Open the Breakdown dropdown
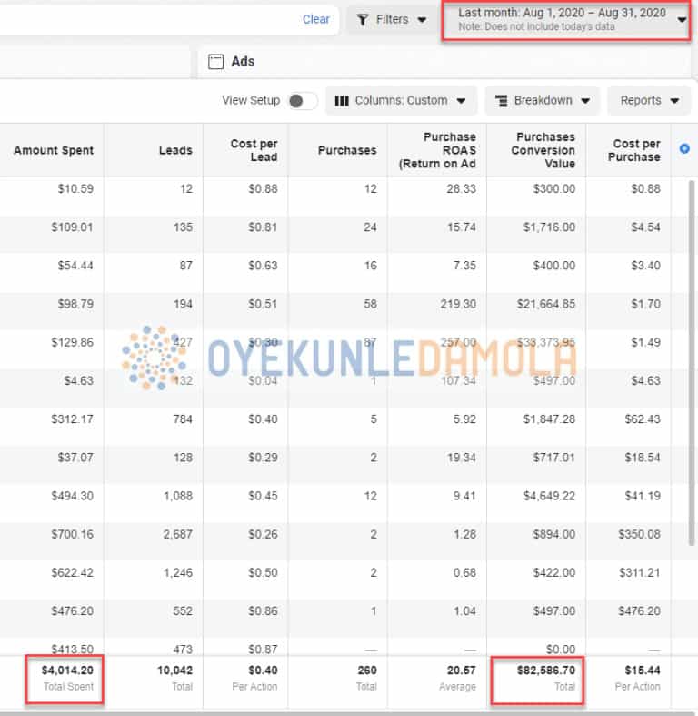Viewport: 698px width, 716px height. pyautogui.click(x=543, y=100)
